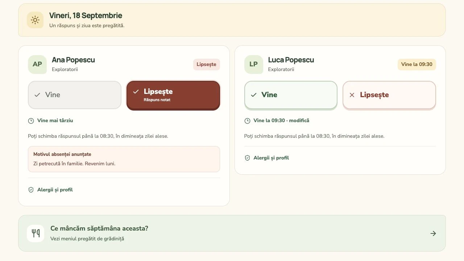Image resolution: width=464 pixels, height=261 pixels.
Task: Click the AP avatar for Ana Popescu
Action: (37, 65)
